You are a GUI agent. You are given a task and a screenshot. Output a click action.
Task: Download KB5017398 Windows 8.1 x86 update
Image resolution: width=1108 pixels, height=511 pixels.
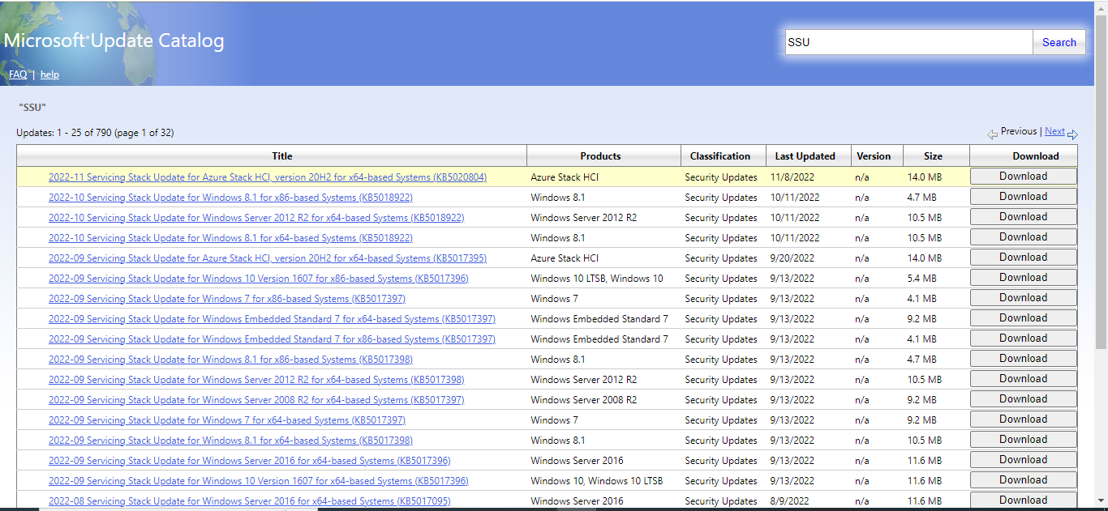point(1023,359)
